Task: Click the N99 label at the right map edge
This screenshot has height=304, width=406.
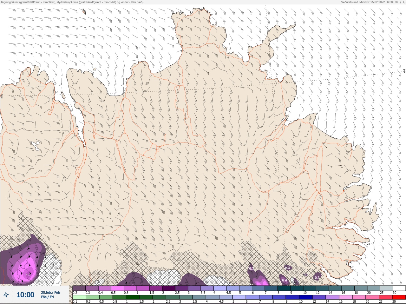Action: (404, 72)
